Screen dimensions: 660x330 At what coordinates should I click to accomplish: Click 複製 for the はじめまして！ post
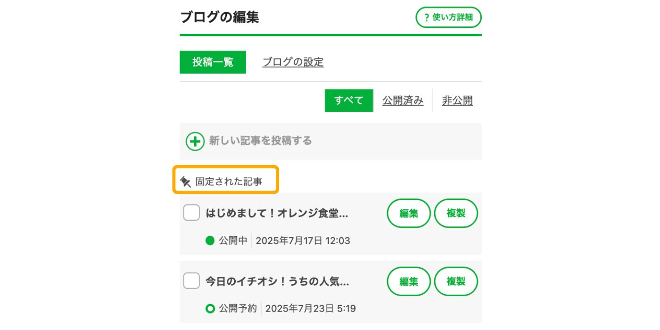point(456,213)
